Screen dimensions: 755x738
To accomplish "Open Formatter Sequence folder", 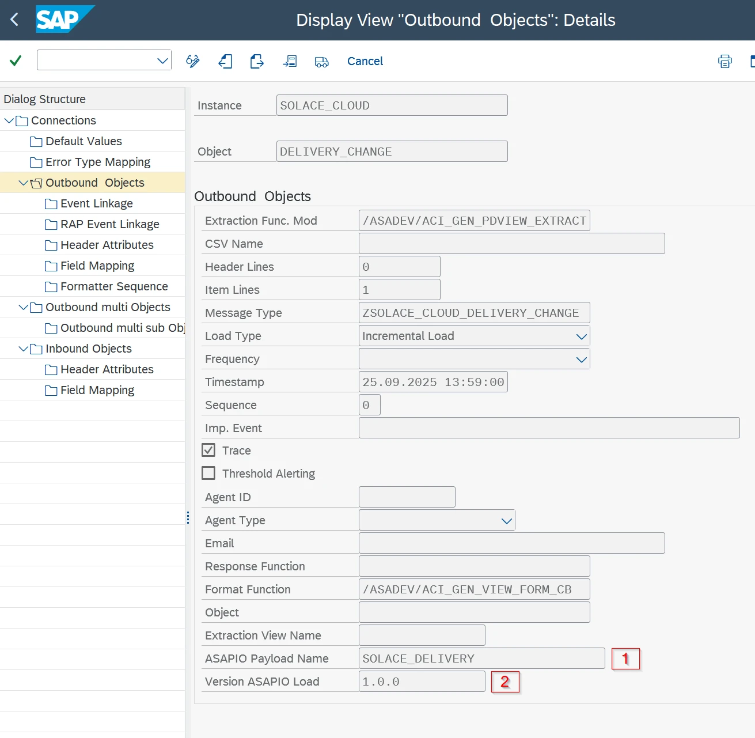I will 107,286.
